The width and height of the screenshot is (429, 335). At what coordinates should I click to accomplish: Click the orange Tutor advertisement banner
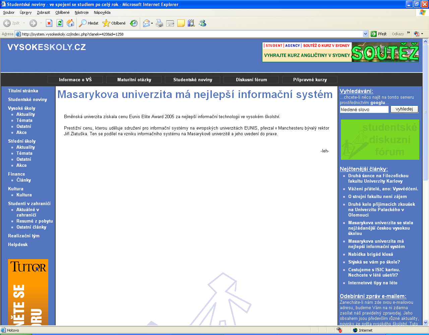(x=28, y=292)
